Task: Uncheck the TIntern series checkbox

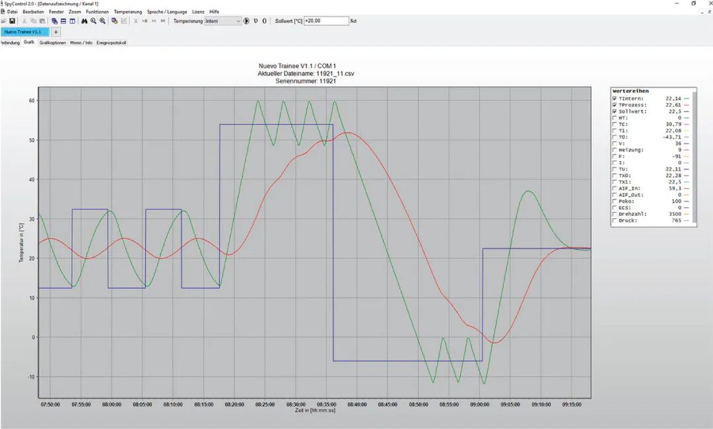Action: (x=615, y=98)
